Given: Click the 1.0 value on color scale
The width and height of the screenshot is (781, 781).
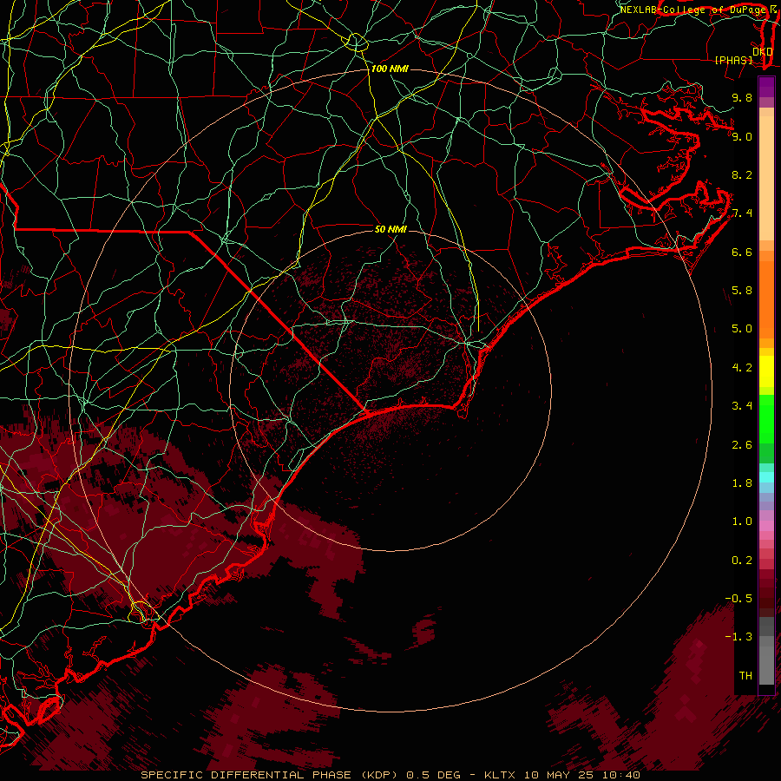Looking at the screenshot, I should pos(742,522).
